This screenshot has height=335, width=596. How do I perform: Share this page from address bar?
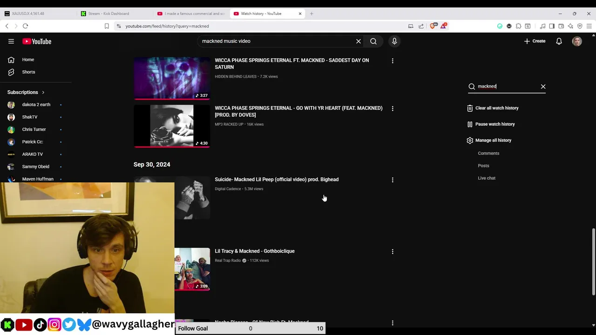pos(421,26)
